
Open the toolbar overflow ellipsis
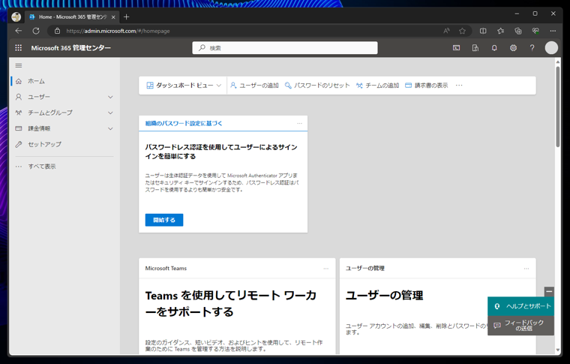(x=459, y=86)
